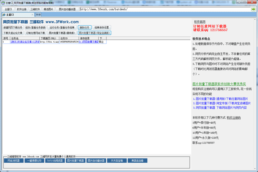Image resolution: width=258 pixels, height=172 pixels.
Task: Click the 3用户=季付版=49元 price line
Action: click(x=204, y=123)
